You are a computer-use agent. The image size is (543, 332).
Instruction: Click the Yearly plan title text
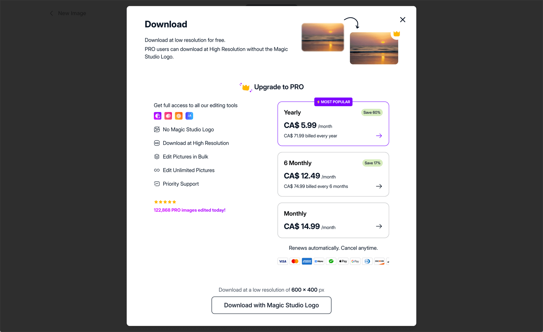point(292,113)
